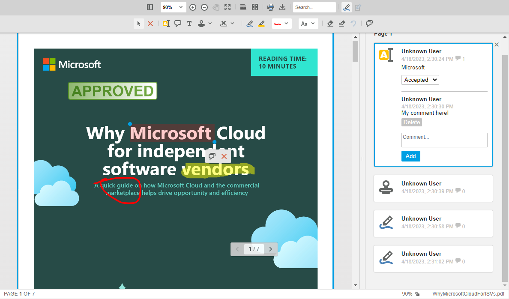Go to previous page in the 1 / 7 navigator

(x=237, y=249)
